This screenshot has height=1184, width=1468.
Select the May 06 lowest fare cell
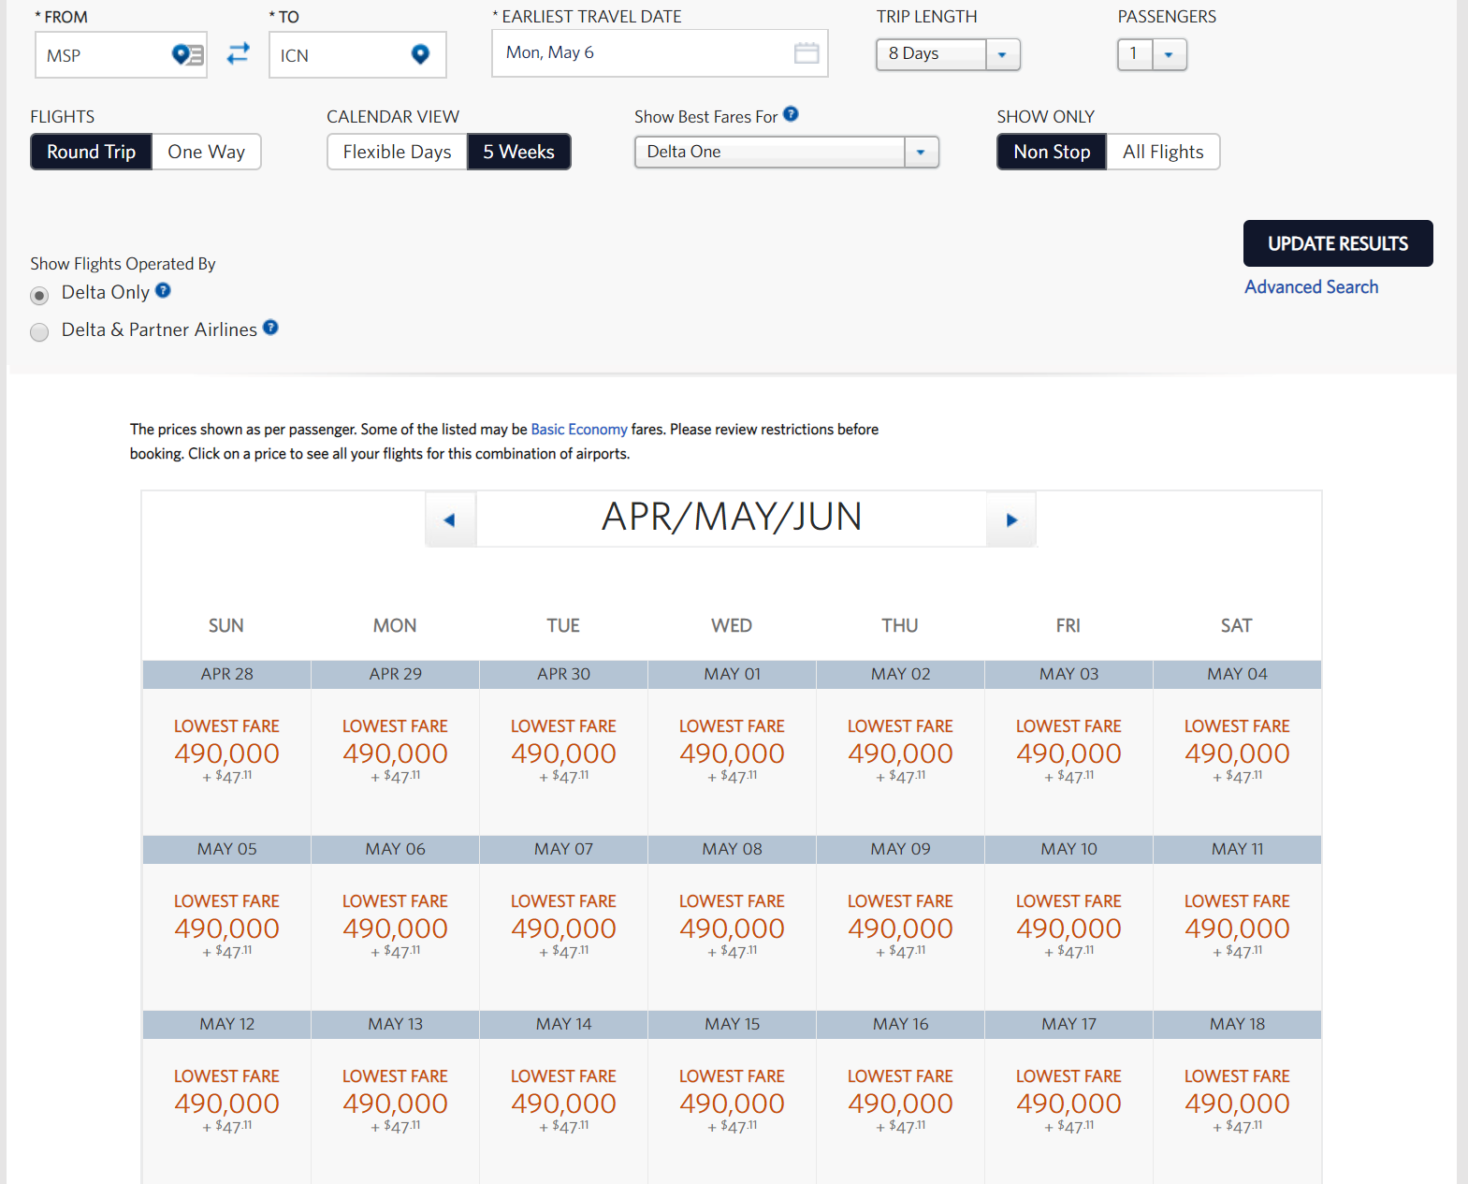tap(395, 928)
